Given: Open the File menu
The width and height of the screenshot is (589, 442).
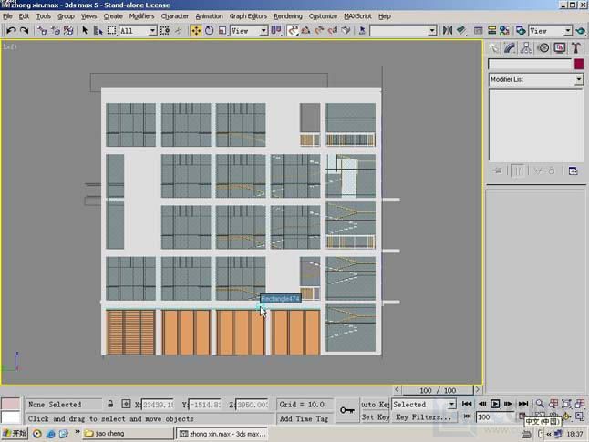Looking at the screenshot, I should click(x=7, y=16).
